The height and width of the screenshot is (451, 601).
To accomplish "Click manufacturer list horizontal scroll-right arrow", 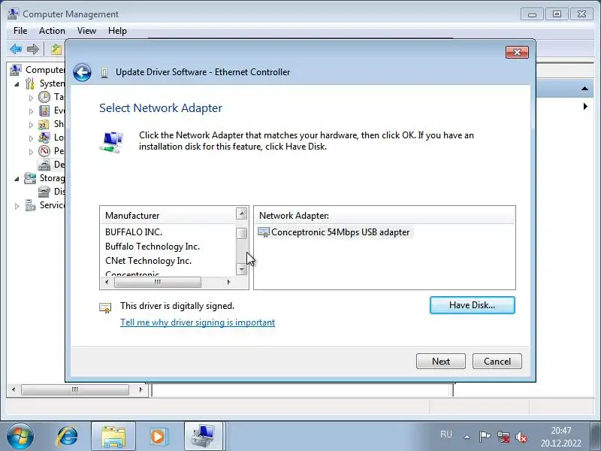I will [x=229, y=283].
